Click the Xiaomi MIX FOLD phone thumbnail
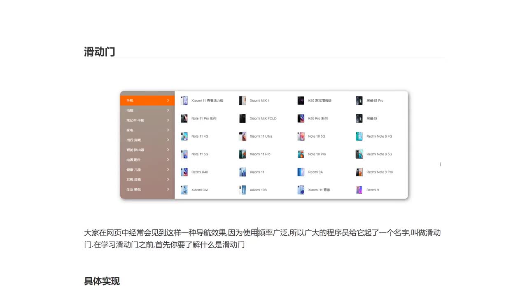Viewport: 527px width, 286px height. 243,118
